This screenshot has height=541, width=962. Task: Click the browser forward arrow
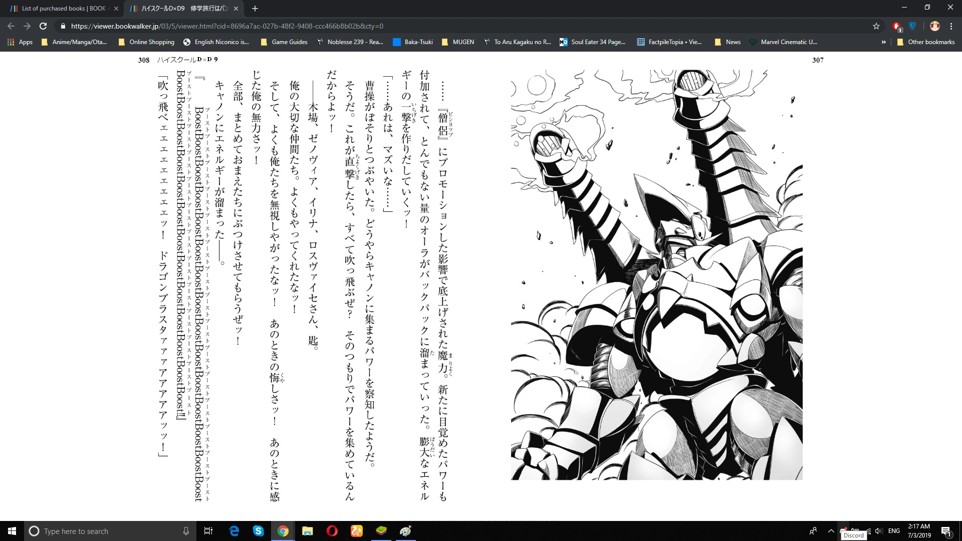click(x=27, y=26)
